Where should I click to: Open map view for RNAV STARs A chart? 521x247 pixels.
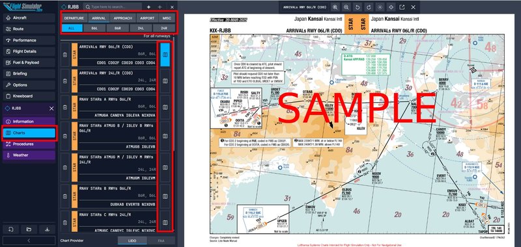pos(165,107)
